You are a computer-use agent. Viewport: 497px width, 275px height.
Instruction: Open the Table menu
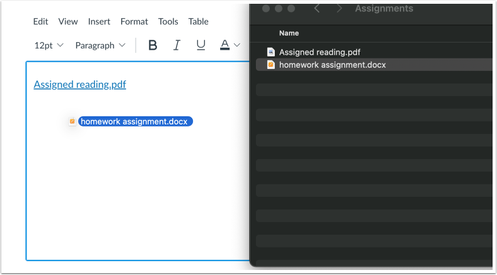[x=199, y=21]
